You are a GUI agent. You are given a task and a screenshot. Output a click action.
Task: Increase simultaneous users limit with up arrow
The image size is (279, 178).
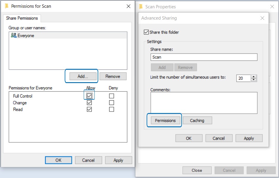253,77
